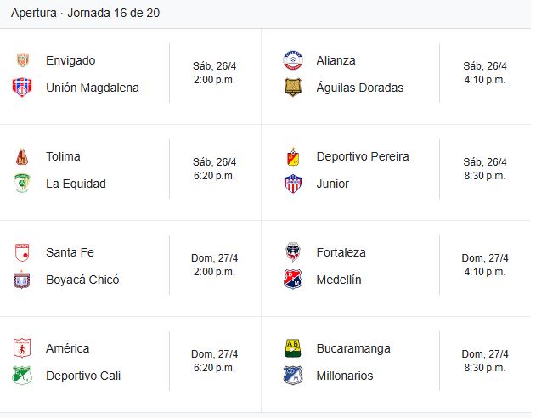Select the América vs Cali 6:20 p.m. time
The width and height of the screenshot is (547, 418).
215,361
